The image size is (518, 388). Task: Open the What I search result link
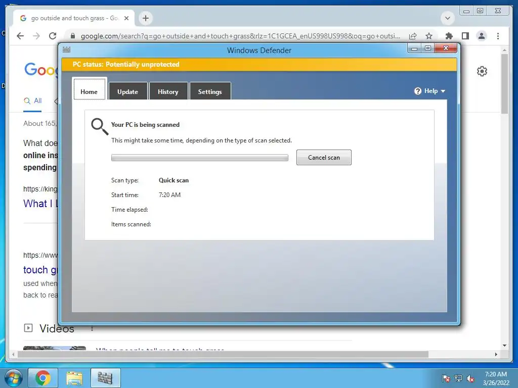[40, 204]
